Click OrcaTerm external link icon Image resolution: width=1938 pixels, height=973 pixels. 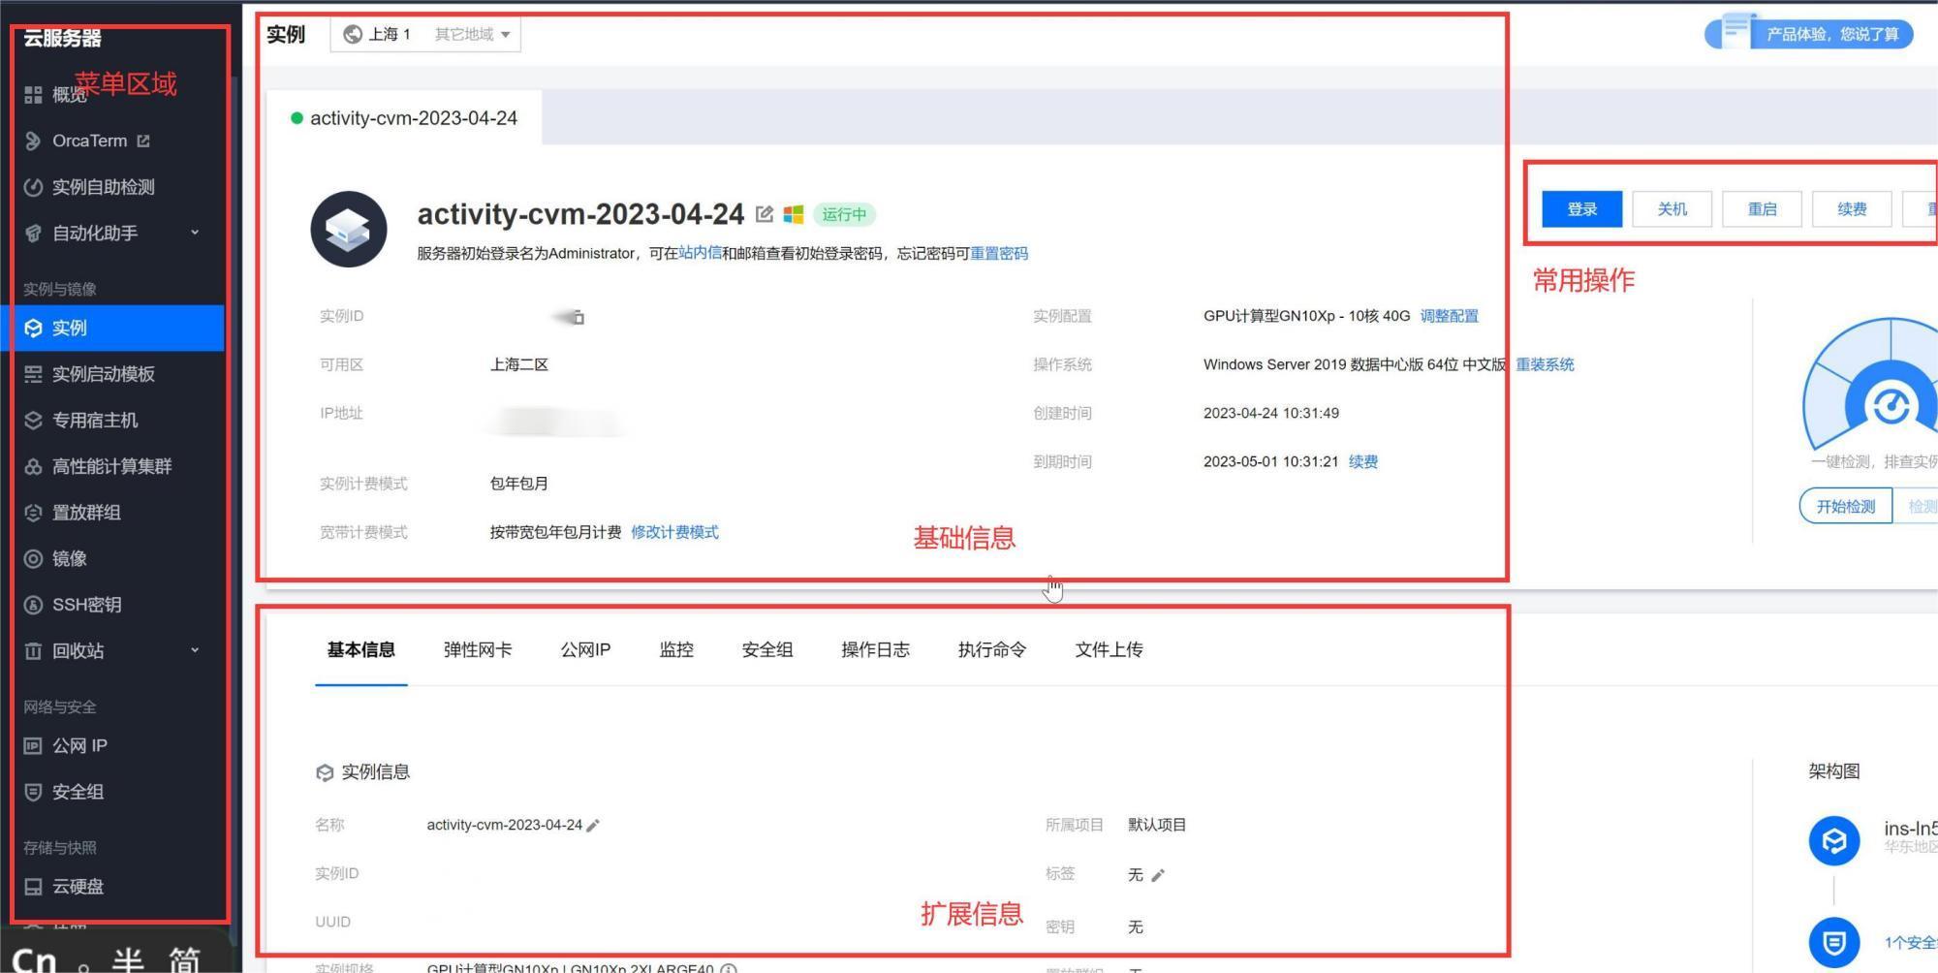[x=143, y=141]
